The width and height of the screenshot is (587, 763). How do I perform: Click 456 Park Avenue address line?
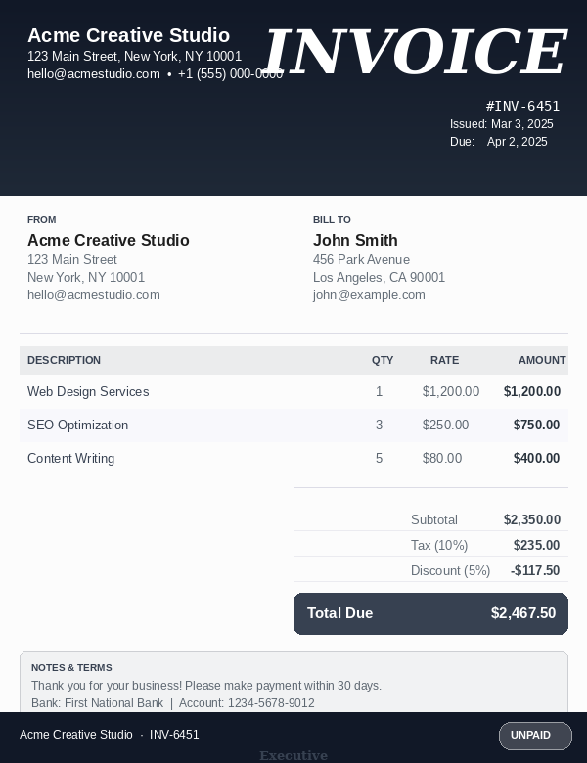click(x=361, y=259)
